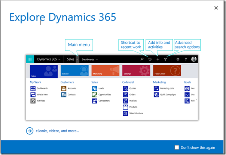Close the Explore Dynamics 365 dialog
The height and width of the screenshot is (155, 226).
tap(216, 8)
